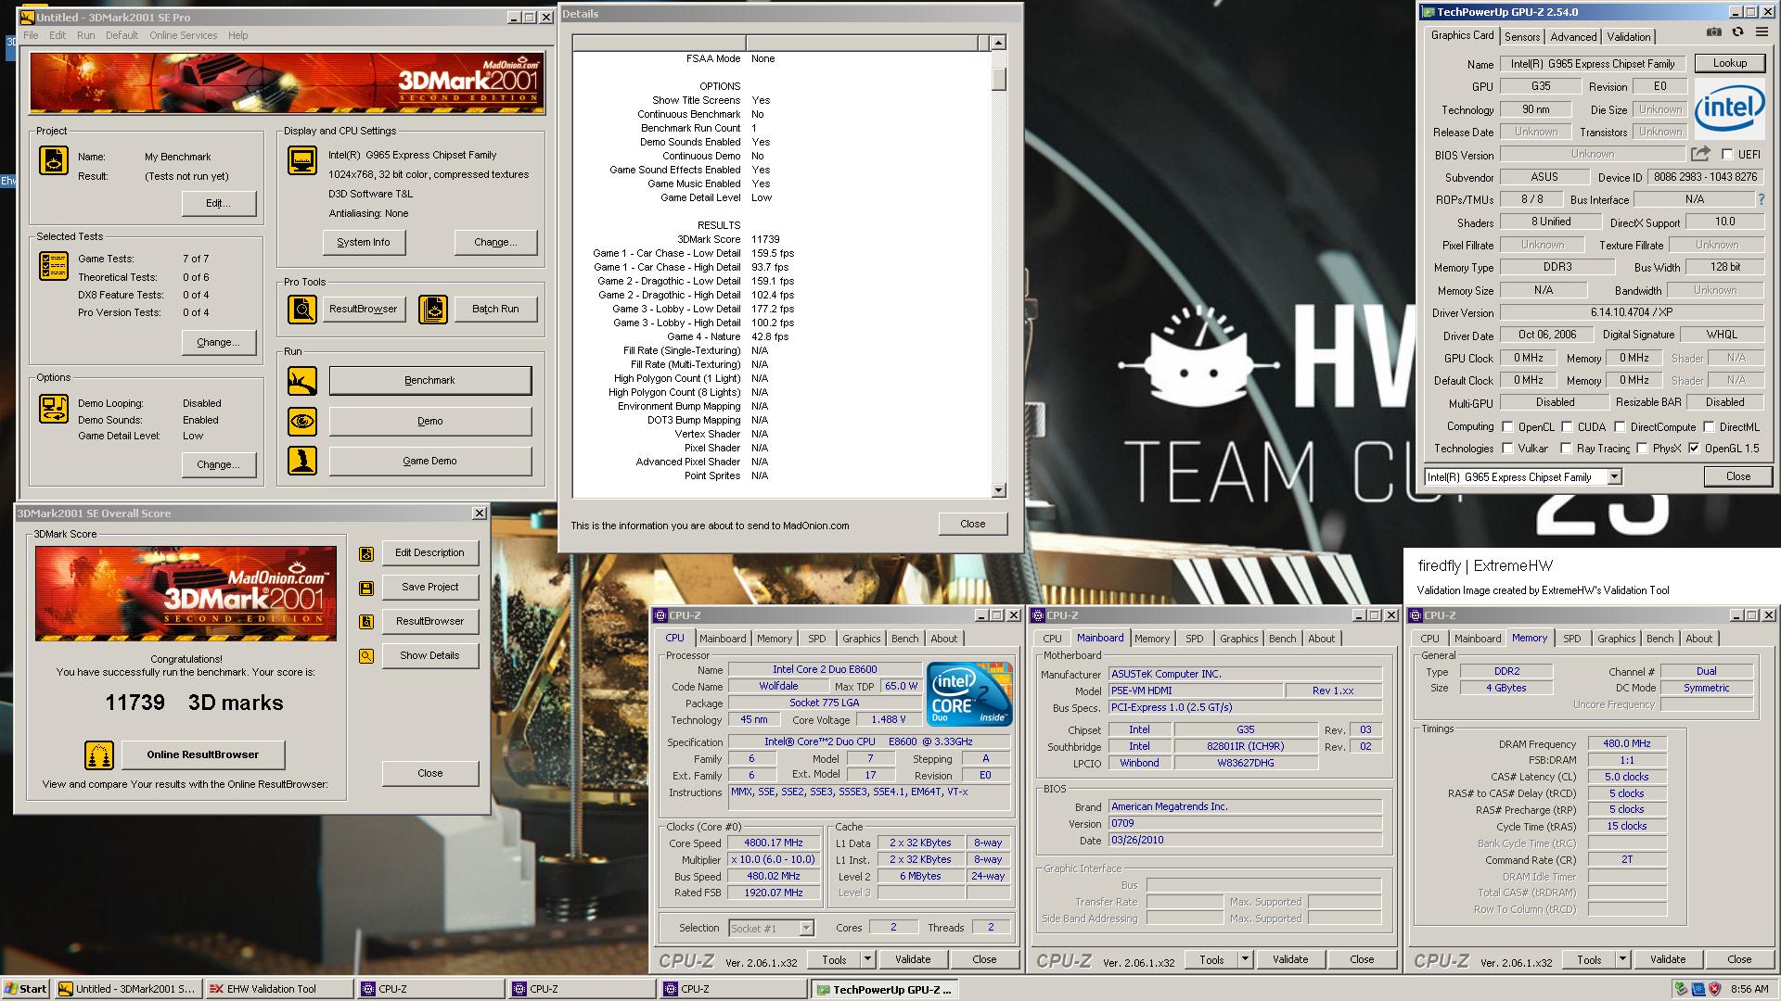
Task: Click the Windows Start button
Action: pos(25,989)
